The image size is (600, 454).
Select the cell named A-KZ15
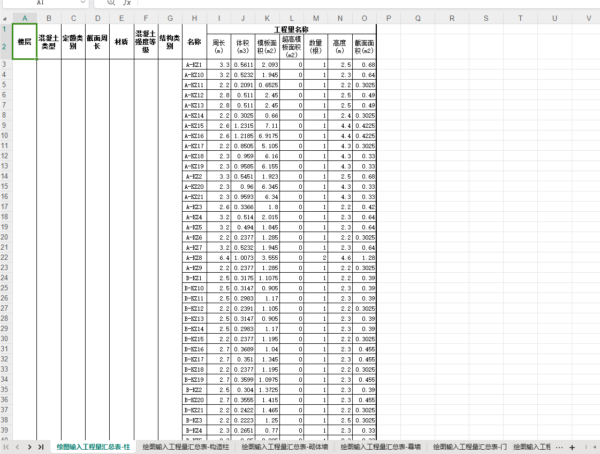[x=194, y=126]
